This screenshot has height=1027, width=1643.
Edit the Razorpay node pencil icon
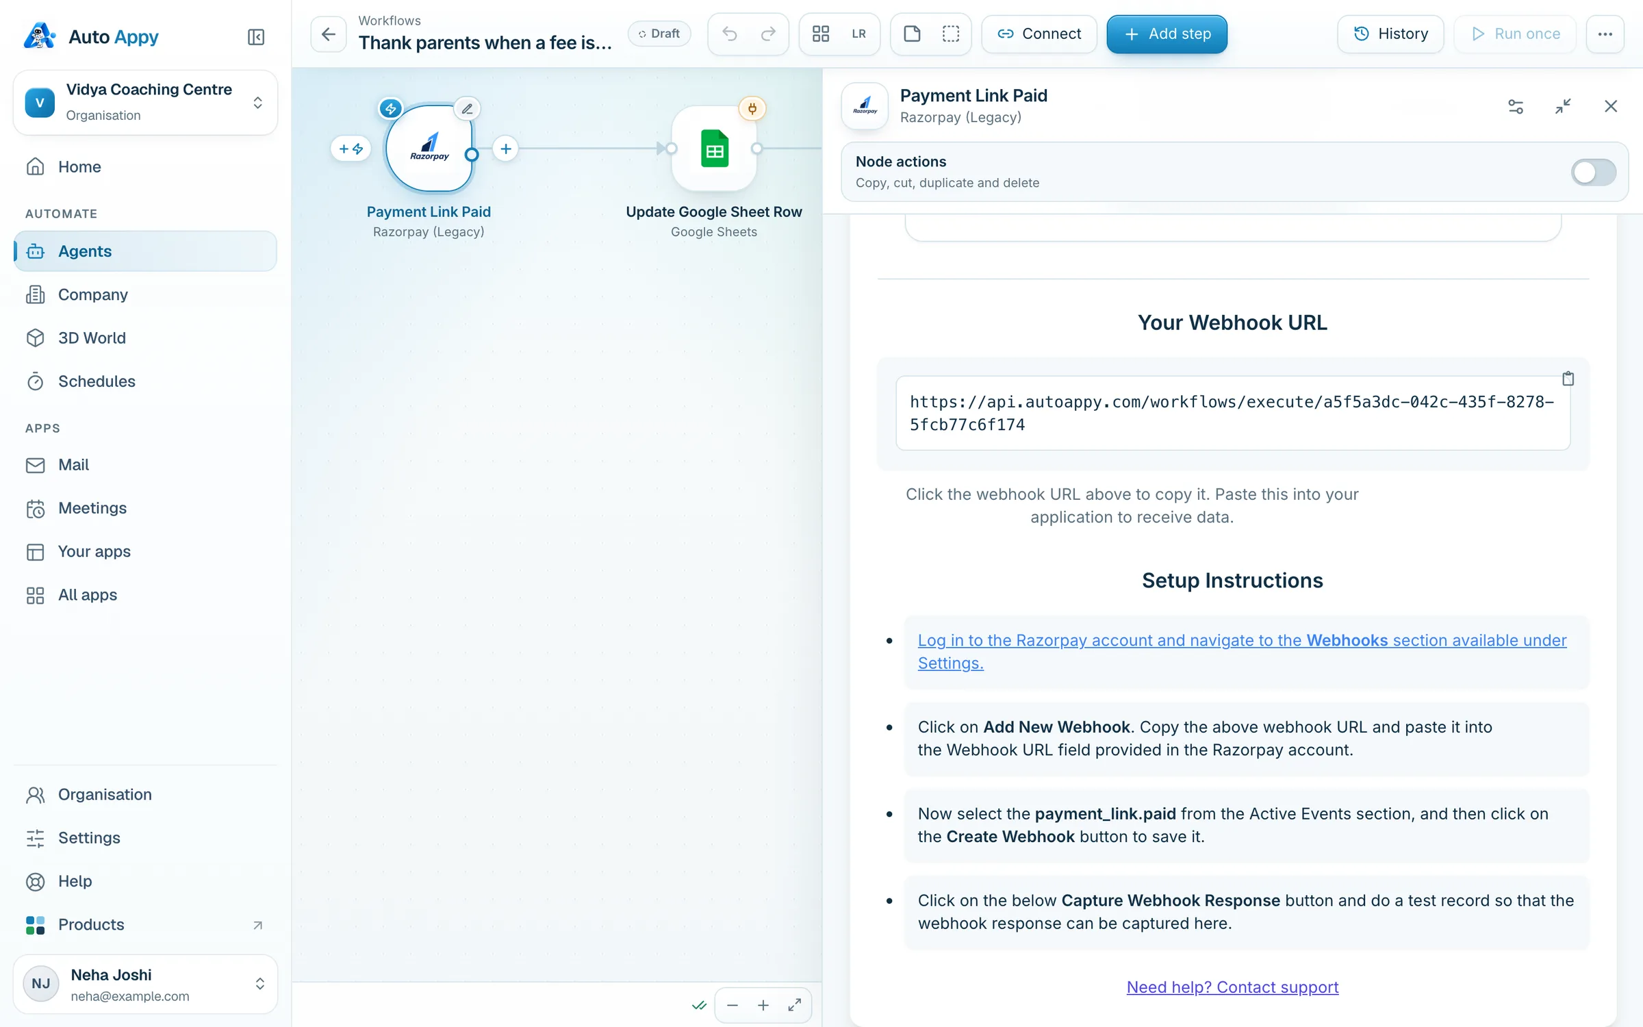(467, 108)
